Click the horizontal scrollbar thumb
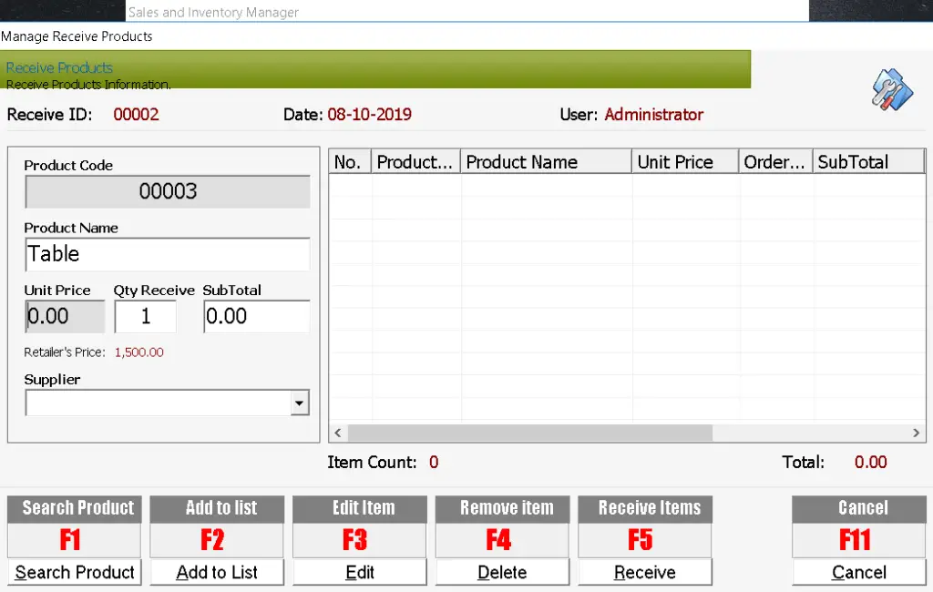This screenshot has height=592, width=933. coord(530,434)
